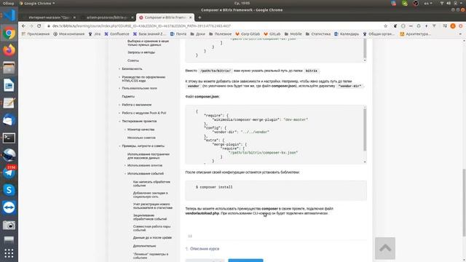466x262 pixels.
Task: Click the Описание курса link
Action: [205, 249]
